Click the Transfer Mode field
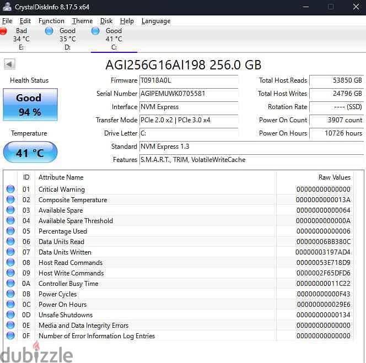366x363 pixels. click(189, 120)
